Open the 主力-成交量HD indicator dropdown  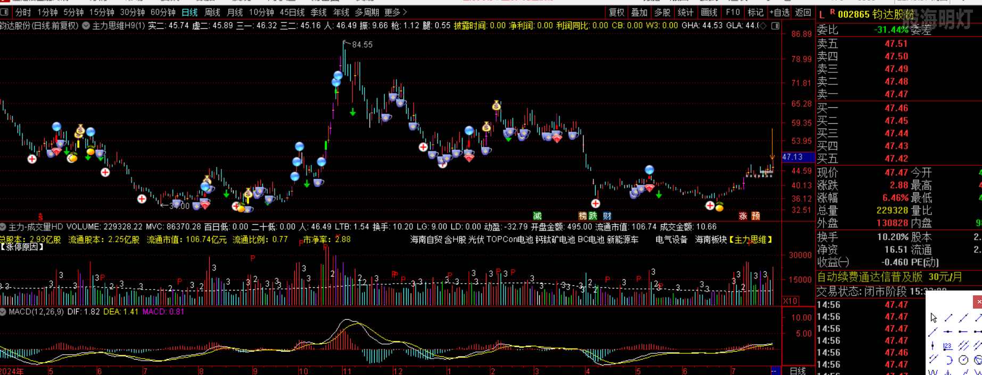[3, 227]
